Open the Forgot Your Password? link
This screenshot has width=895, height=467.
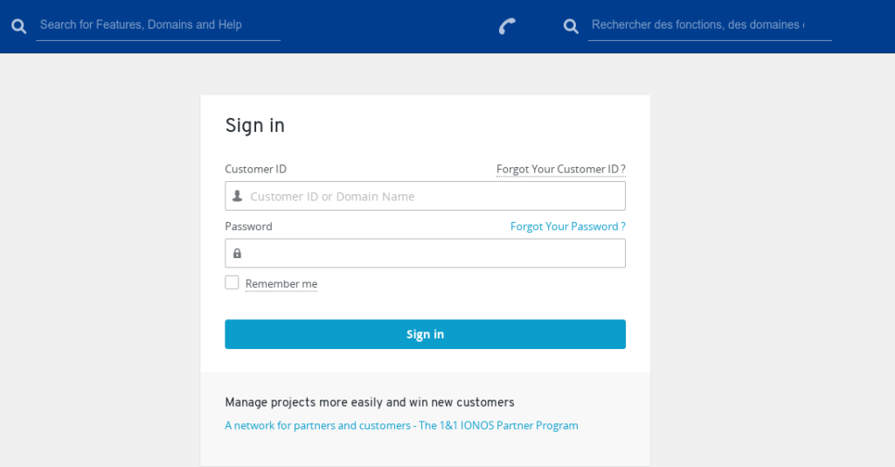(x=567, y=227)
